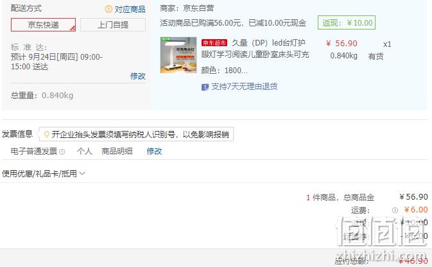Click 修改 in invoice information row

click(x=154, y=151)
